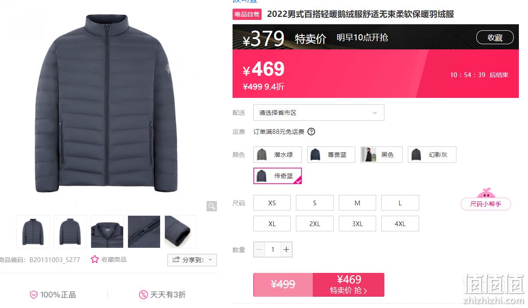View the back-view jacket thumbnail
The height and width of the screenshot is (308, 528).
(70, 232)
